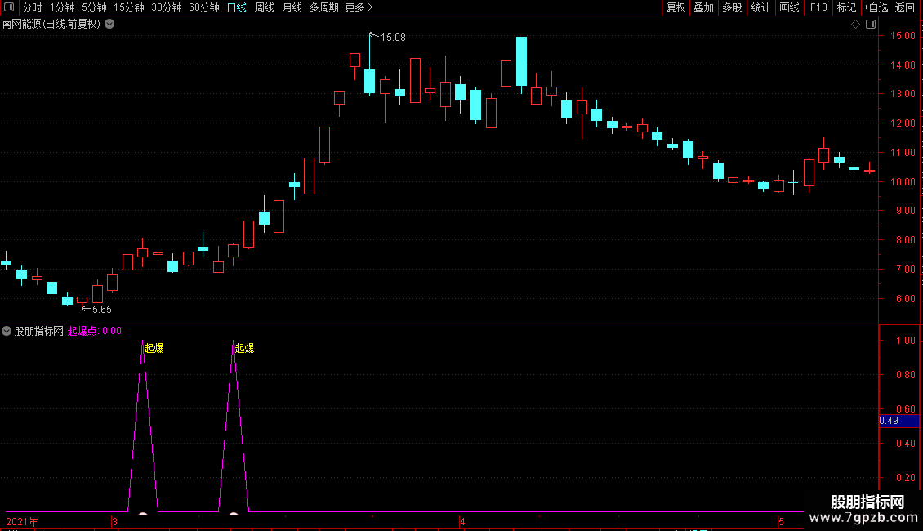
Task: Select the 5分钟 period
Action: [94, 7]
